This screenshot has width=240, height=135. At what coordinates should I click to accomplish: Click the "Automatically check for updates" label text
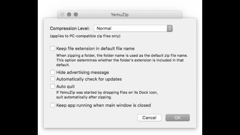(x=89, y=79)
